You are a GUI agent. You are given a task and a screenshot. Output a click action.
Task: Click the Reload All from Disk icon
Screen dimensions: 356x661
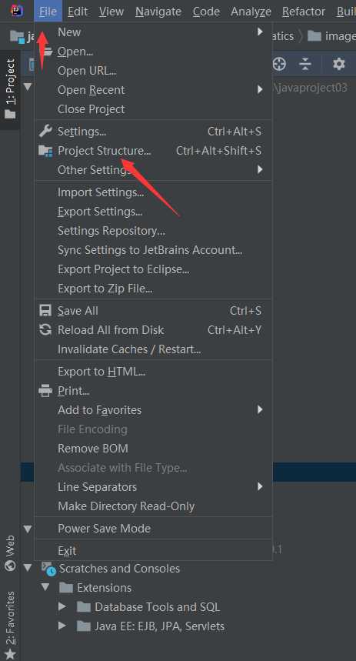point(45,330)
